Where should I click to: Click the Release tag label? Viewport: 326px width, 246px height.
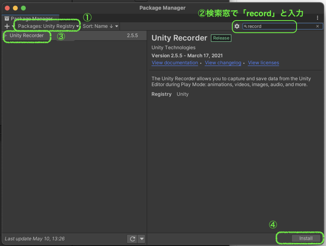coord(221,38)
